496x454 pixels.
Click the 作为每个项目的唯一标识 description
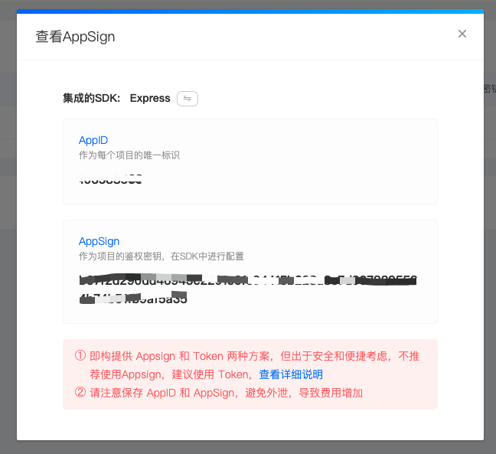click(x=129, y=155)
